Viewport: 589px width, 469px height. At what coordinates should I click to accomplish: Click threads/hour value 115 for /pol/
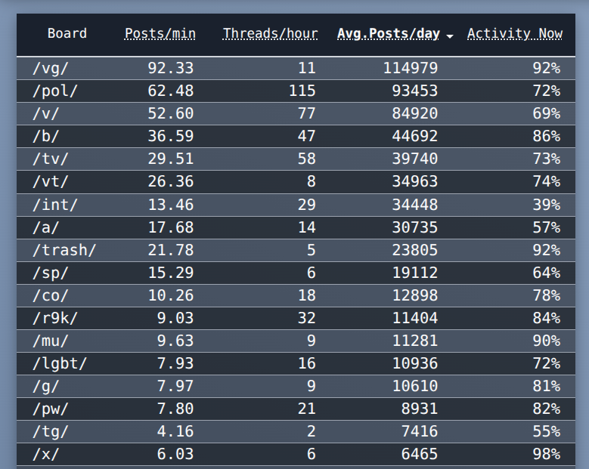(x=302, y=91)
